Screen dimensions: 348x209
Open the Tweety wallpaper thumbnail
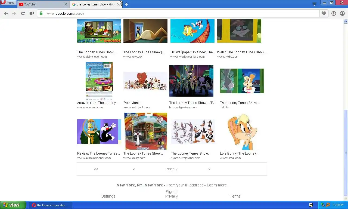coord(192,31)
